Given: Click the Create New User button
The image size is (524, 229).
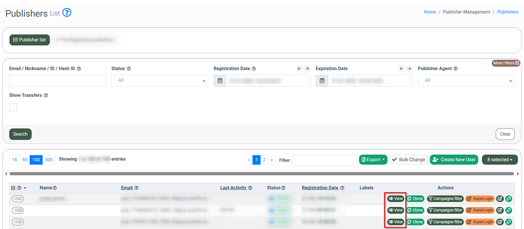Looking at the screenshot, I should (454, 160).
